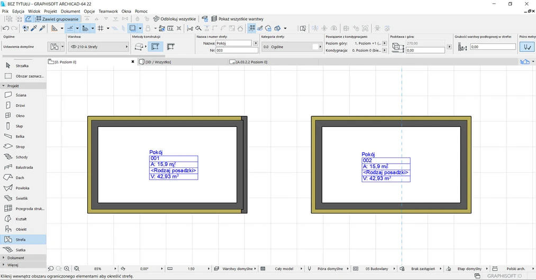Collapse the Projekt toolbox section
This screenshot has width=536, height=280.
point(23,86)
